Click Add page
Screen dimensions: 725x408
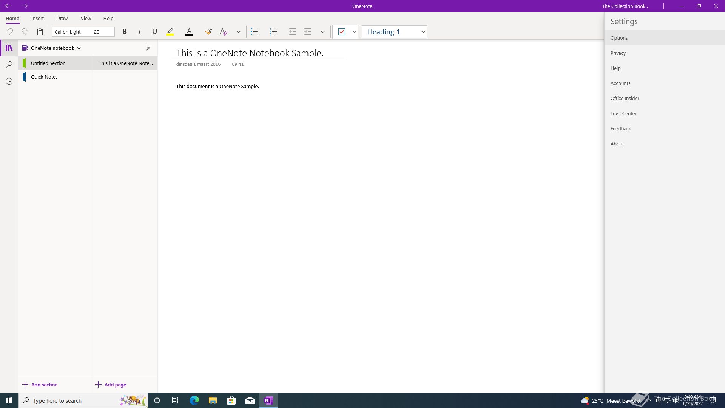111,385
